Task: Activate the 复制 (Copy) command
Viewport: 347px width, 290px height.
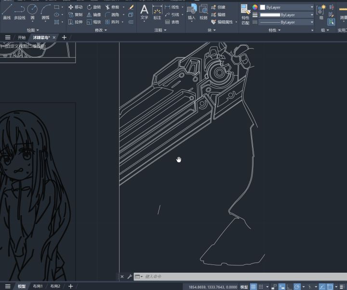Action: [x=76, y=14]
